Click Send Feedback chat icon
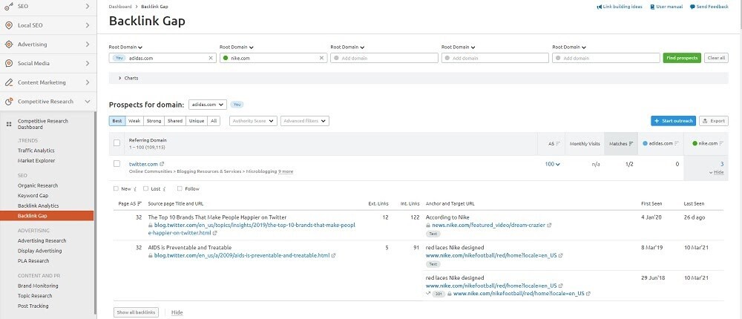The width and height of the screenshot is (742, 319). click(x=692, y=7)
